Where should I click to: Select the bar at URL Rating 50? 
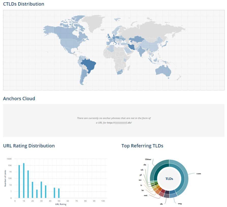59,193
